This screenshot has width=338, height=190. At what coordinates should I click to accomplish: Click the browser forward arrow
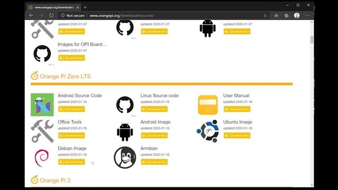click(x=41, y=15)
